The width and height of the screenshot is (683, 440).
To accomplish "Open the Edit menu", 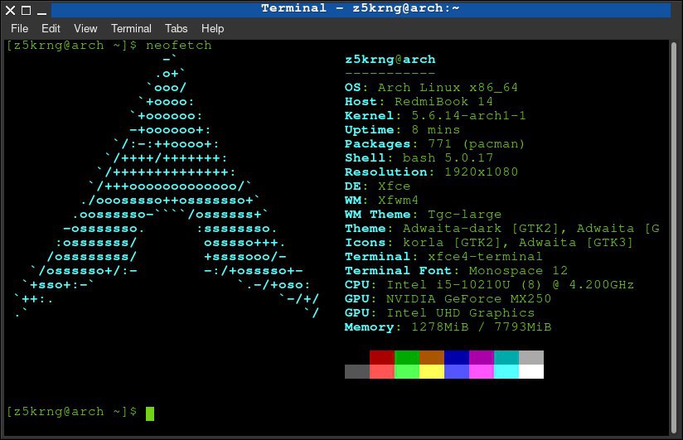I will click(51, 29).
